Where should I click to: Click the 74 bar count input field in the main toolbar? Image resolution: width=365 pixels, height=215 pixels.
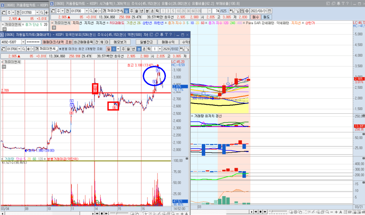(x=216, y=11)
